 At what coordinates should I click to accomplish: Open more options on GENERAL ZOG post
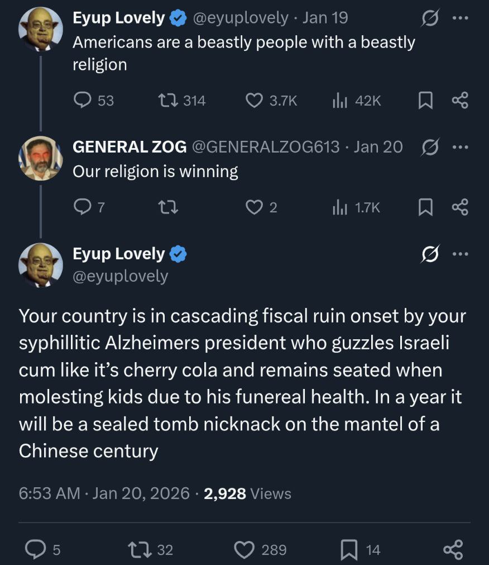(x=460, y=147)
